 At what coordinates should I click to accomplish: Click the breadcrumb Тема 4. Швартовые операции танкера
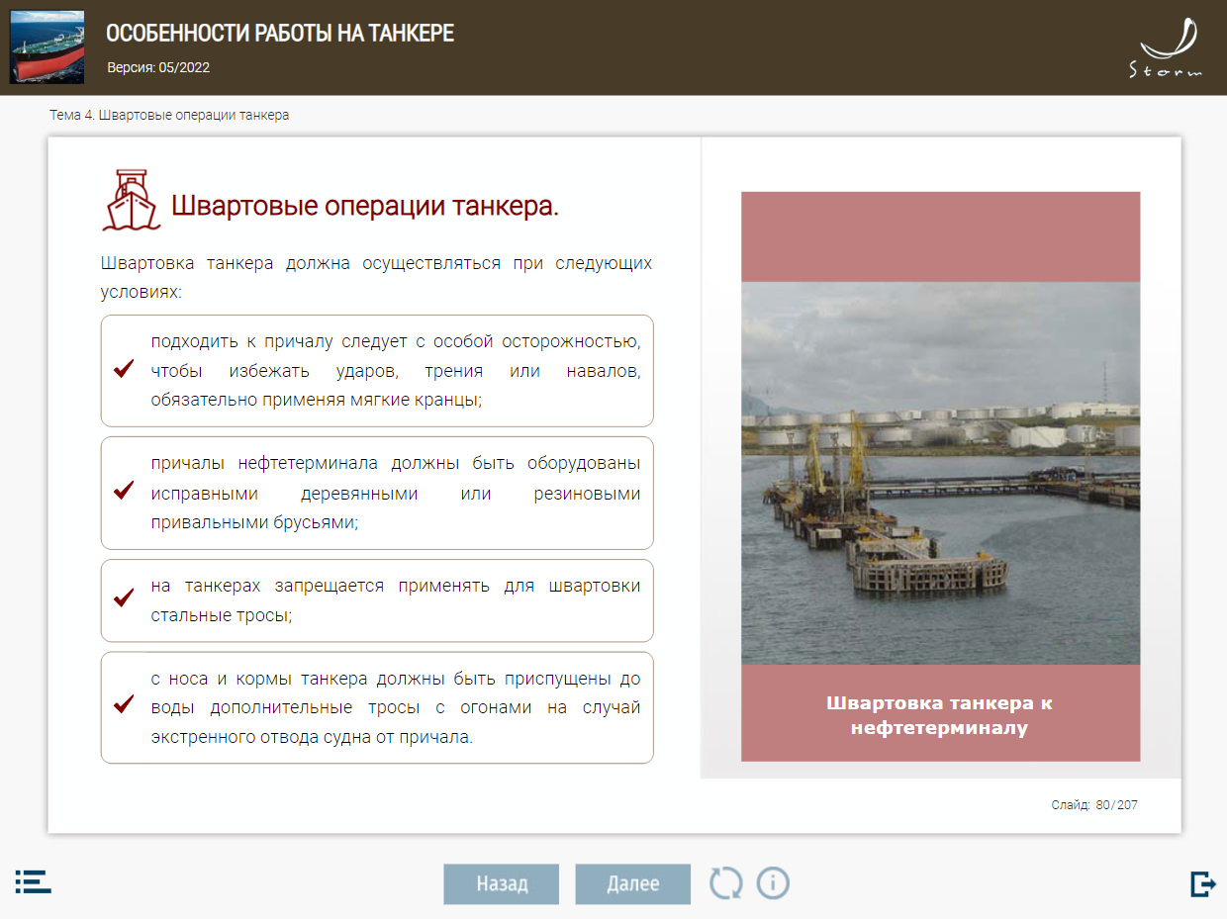point(169,115)
